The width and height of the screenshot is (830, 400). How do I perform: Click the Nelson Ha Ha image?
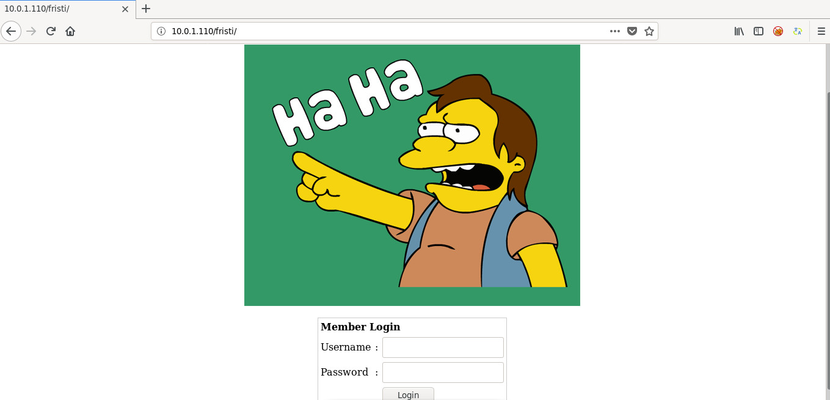[412, 175]
